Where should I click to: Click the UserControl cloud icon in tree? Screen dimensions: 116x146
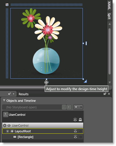[x=9, y=125]
